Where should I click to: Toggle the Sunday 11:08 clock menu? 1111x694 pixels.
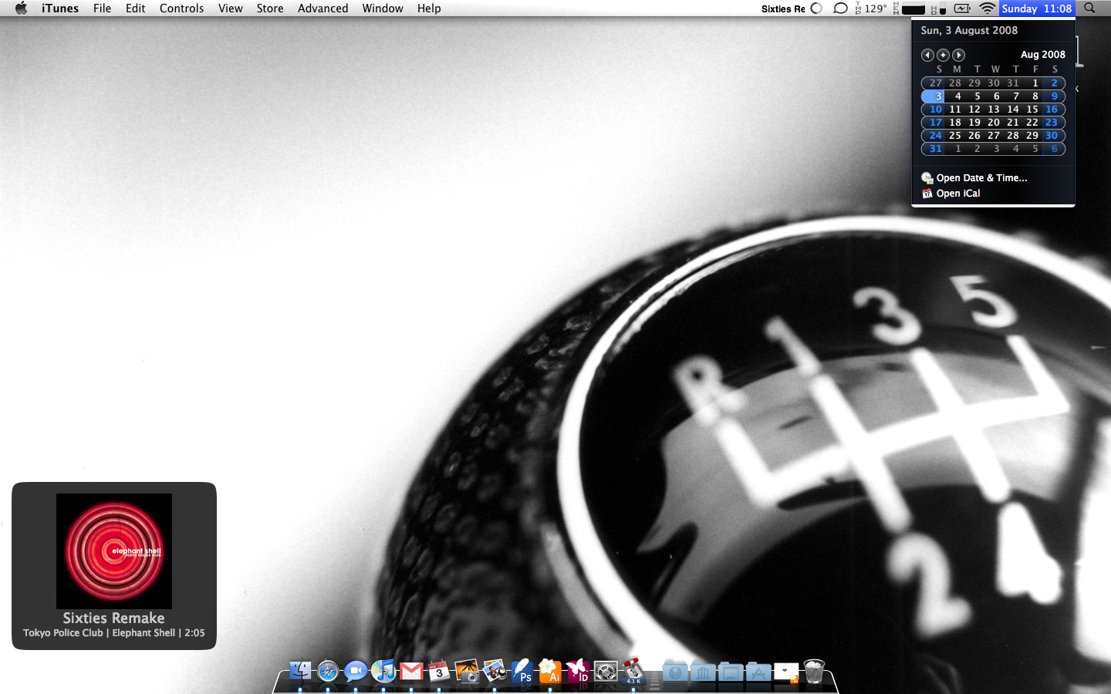tap(1037, 8)
